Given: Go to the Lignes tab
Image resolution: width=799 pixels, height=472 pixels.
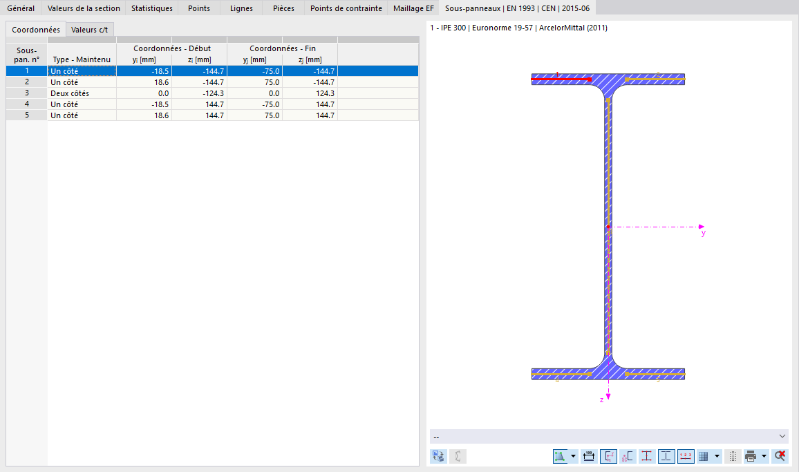Looking at the screenshot, I should click(x=241, y=8).
